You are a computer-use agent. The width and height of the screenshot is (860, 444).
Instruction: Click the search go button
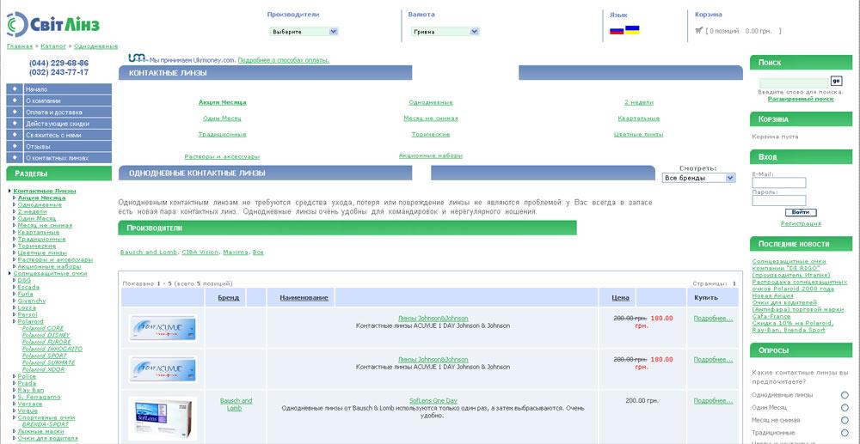pyautogui.click(x=836, y=81)
